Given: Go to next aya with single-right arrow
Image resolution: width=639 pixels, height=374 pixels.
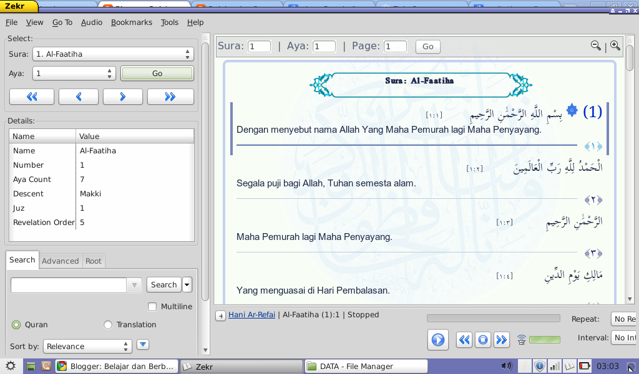Looking at the screenshot, I should click(x=123, y=97).
